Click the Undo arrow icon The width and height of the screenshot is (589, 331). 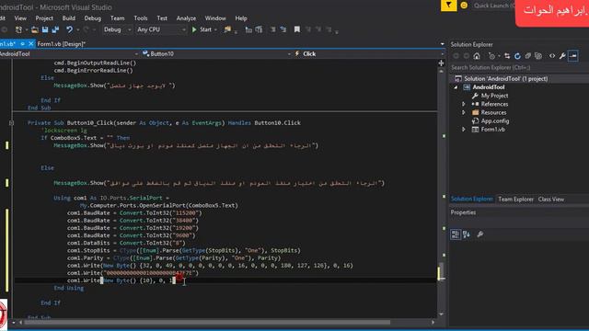point(70,29)
